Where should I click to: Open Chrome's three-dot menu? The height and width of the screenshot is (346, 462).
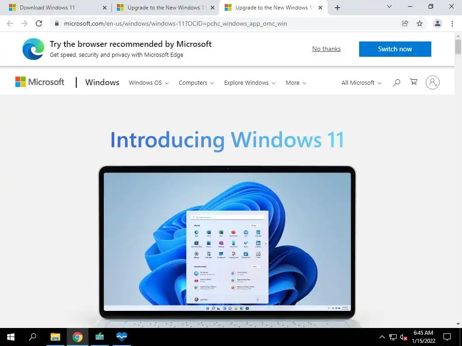click(x=452, y=23)
